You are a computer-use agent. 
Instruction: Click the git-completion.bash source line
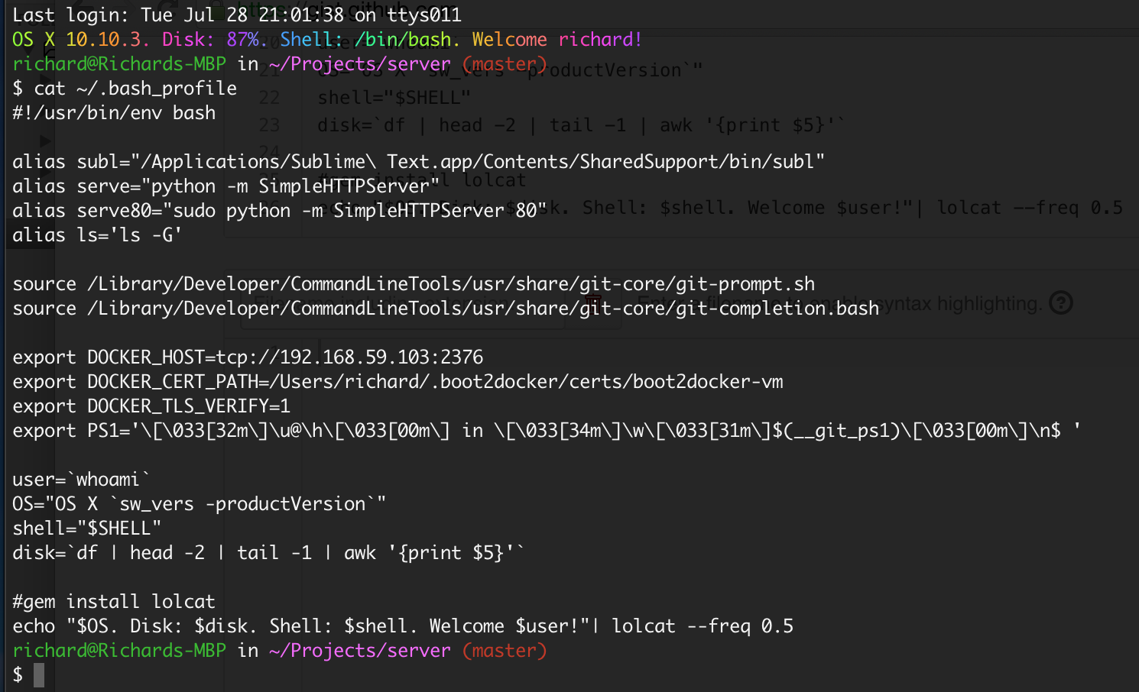pyautogui.click(x=446, y=309)
